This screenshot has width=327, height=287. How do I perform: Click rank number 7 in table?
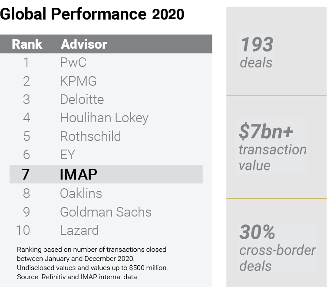(x=26, y=174)
